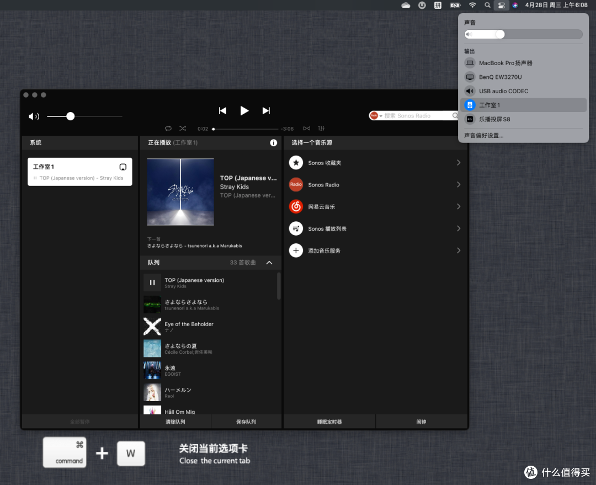Click the queue scrollbar

[279, 286]
